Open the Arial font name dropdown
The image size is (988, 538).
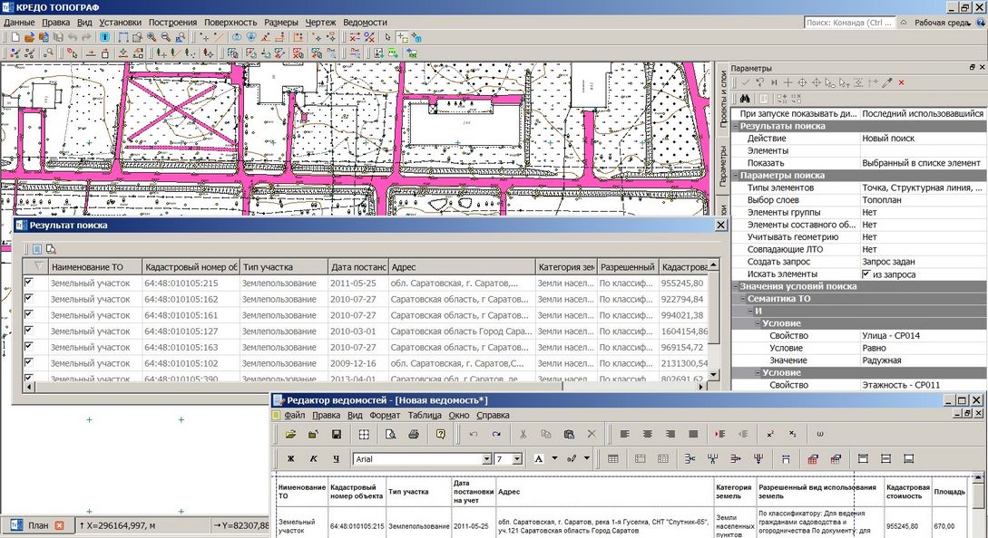(489, 459)
